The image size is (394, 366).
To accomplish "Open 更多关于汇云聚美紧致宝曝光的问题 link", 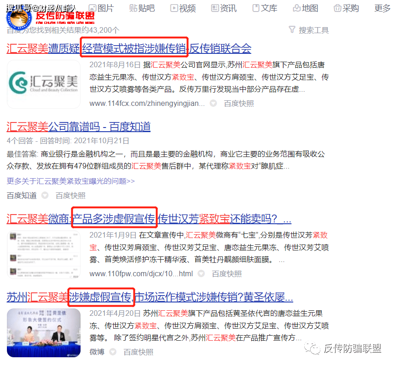I will pos(71,181).
